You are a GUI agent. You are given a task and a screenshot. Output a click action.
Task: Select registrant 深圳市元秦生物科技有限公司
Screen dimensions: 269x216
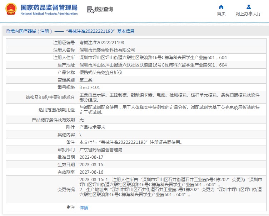point(107,50)
